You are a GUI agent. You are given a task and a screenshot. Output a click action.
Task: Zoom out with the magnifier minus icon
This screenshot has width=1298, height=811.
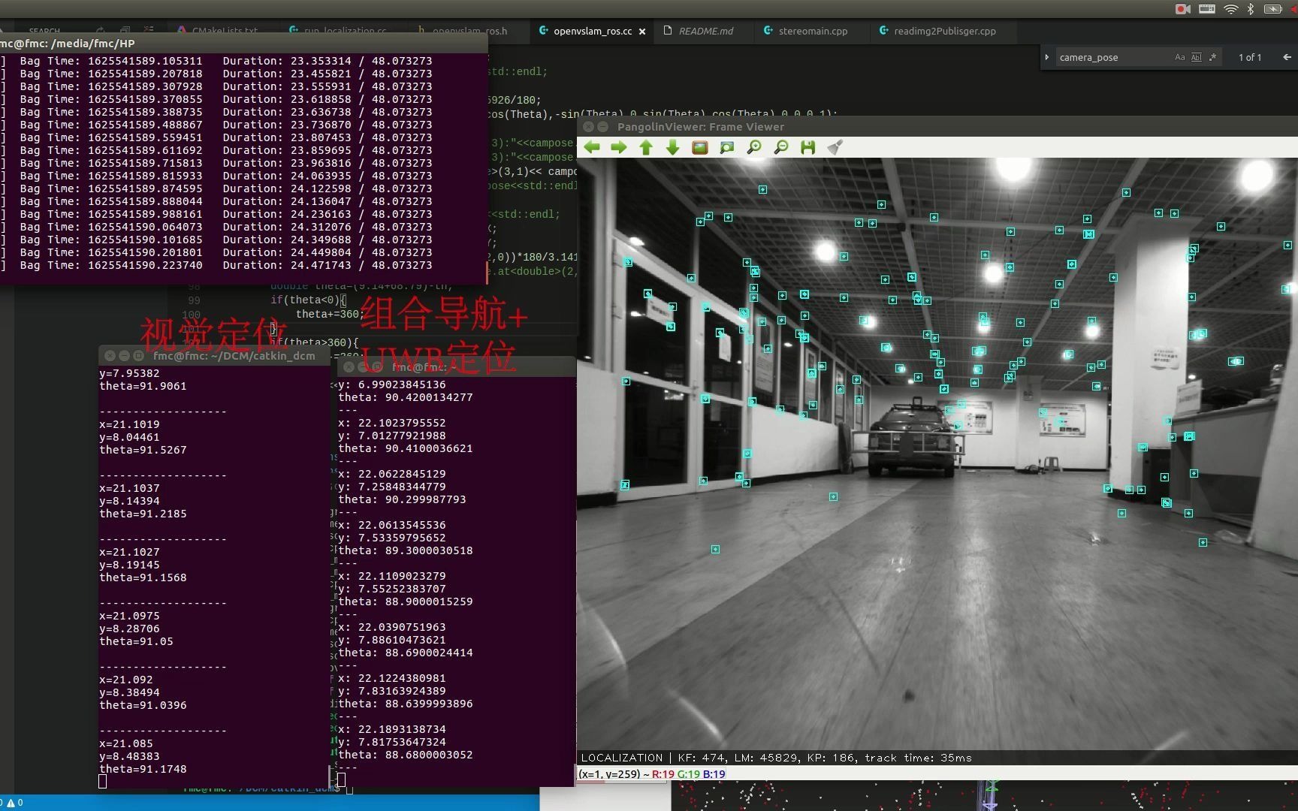point(781,147)
